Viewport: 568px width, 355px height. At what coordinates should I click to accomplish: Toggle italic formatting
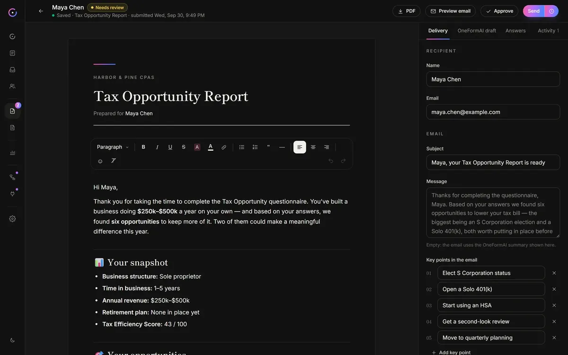157,147
